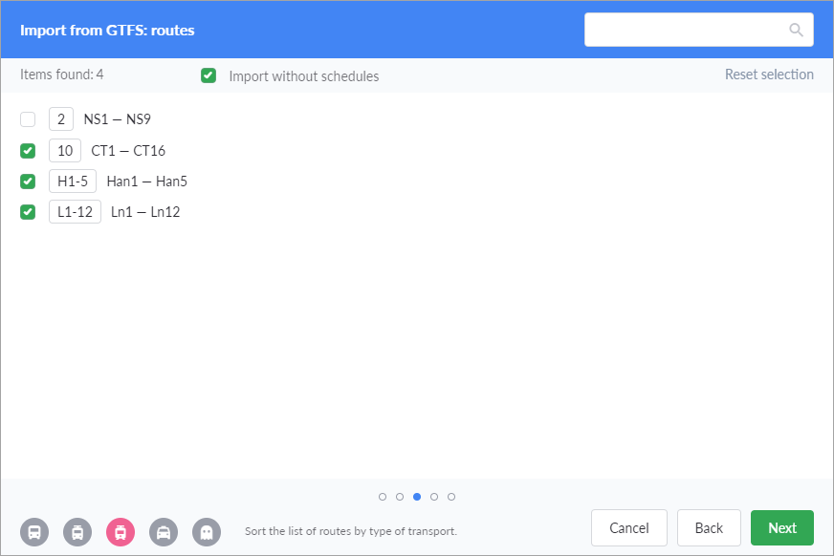Go Back to previous step

(709, 527)
